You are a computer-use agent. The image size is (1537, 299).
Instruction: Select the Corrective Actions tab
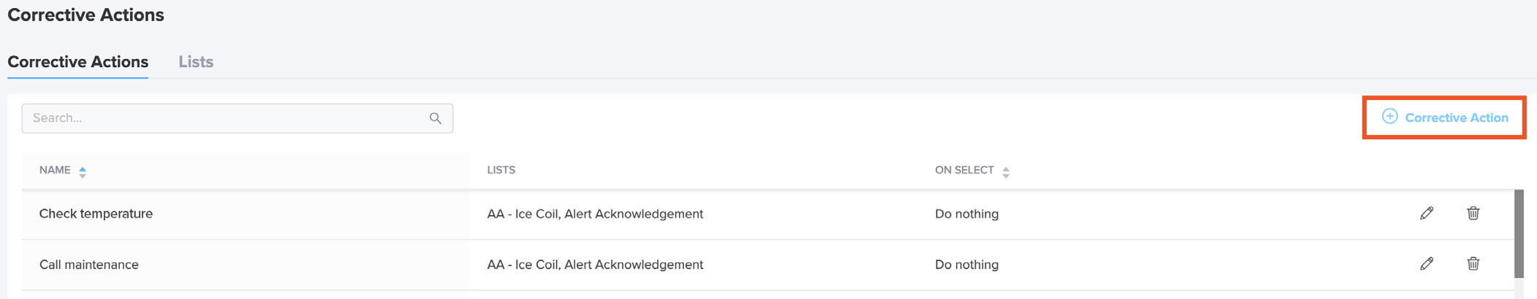point(77,62)
